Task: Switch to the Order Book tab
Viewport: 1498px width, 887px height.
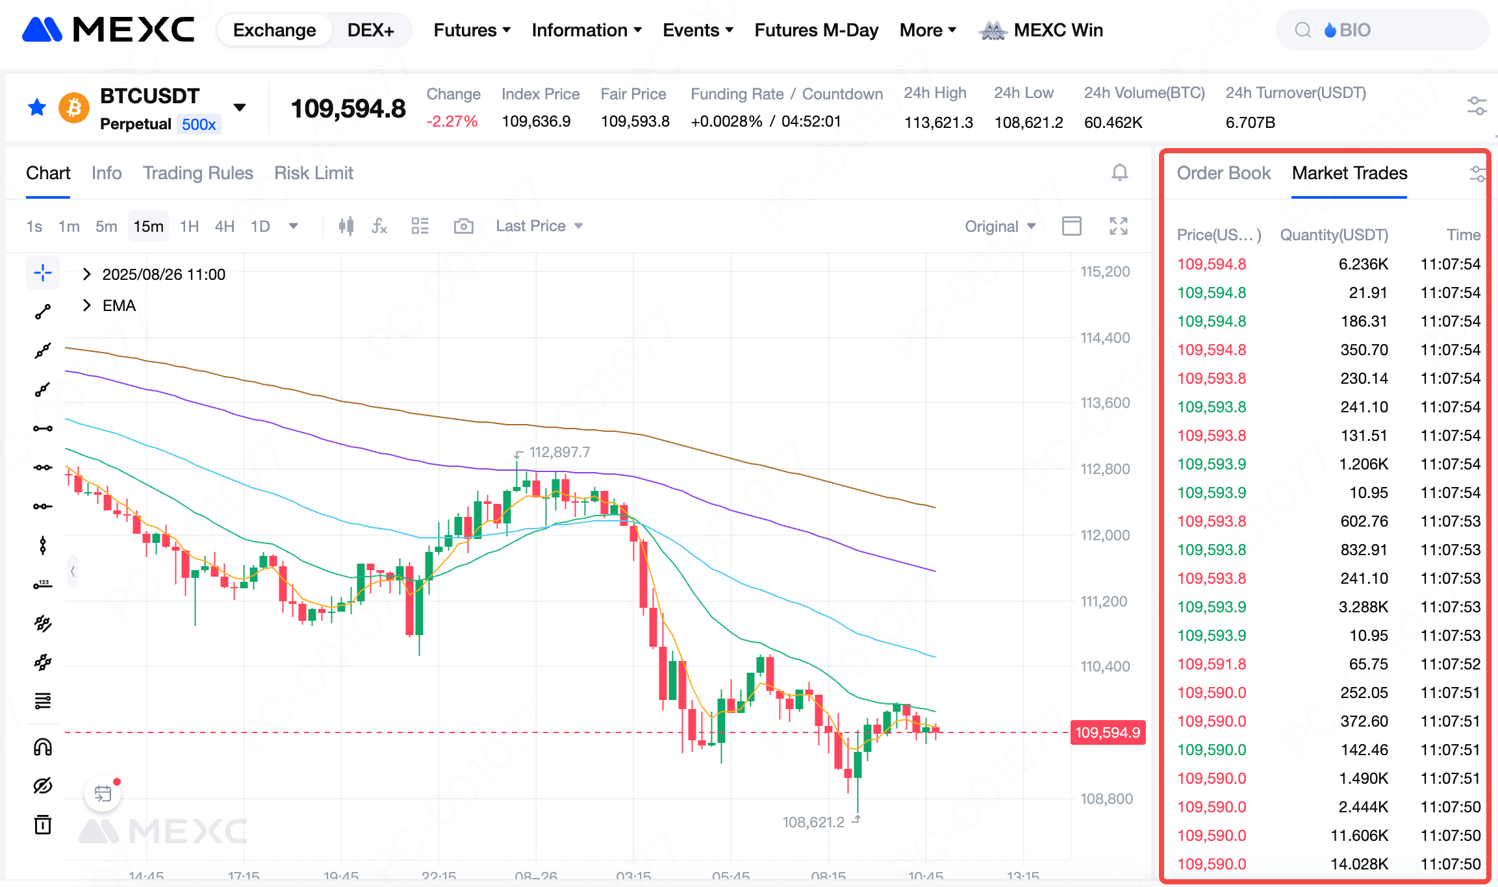Action: point(1223,173)
